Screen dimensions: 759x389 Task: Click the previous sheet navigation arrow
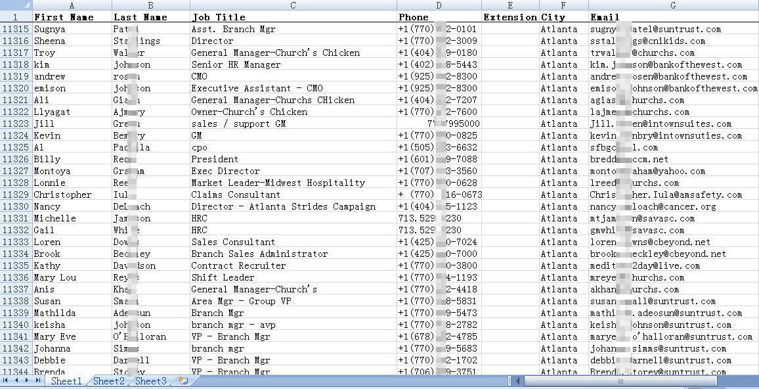16,380
